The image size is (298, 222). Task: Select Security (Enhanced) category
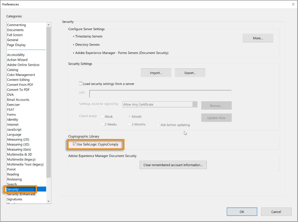[21, 194]
